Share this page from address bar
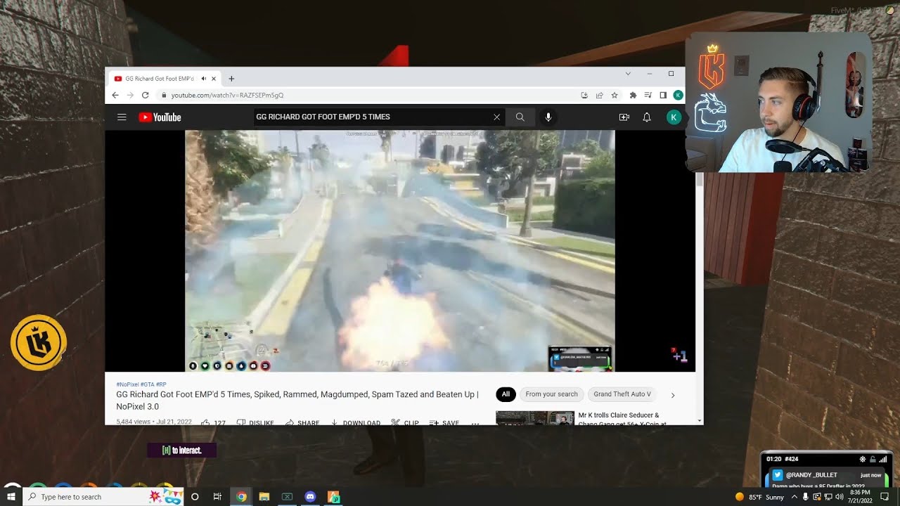The height and width of the screenshot is (506, 900). [600, 95]
